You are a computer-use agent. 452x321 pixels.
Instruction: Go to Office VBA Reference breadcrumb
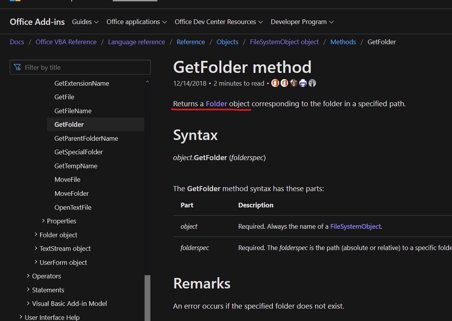(66, 42)
